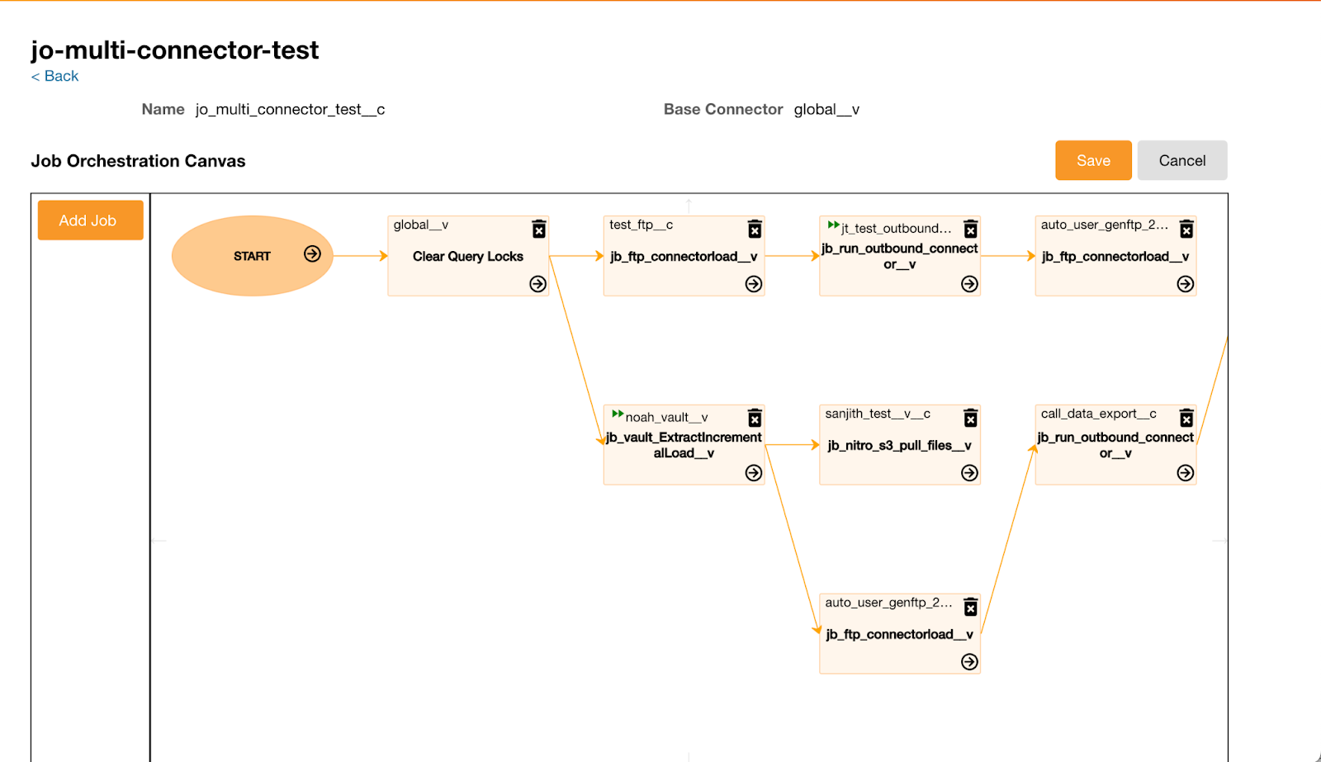Viewport: 1321px width, 762px height.
Task: Click connector arrow on noah_vault__v node
Action: pyautogui.click(x=754, y=473)
